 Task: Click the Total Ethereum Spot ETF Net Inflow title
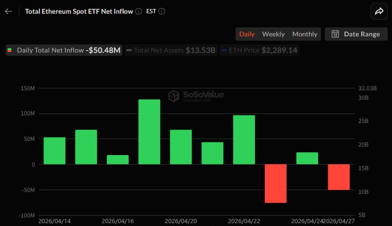coord(78,11)
